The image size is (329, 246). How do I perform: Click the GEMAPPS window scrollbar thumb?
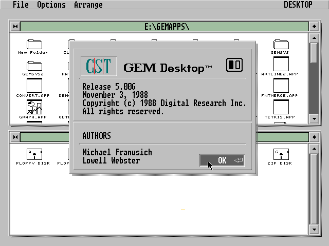[314, 53]
